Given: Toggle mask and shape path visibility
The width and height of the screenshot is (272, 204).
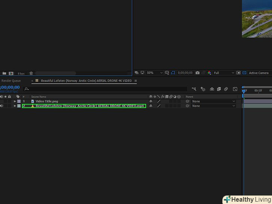Looking at the screenshot, I should 173,73.
